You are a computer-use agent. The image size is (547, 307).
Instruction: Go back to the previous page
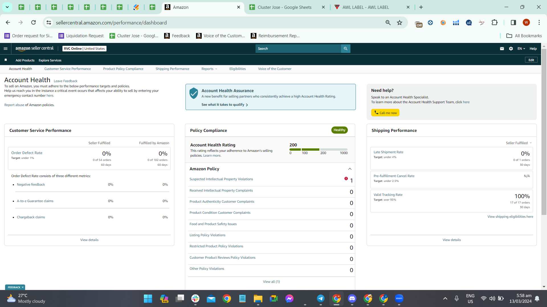(x=8, y=22)
